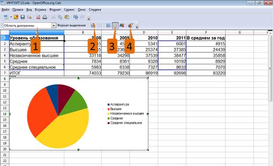Select the cell 'Незаконченное высшее'
The image size is (273, 166).
click(37, 55)
